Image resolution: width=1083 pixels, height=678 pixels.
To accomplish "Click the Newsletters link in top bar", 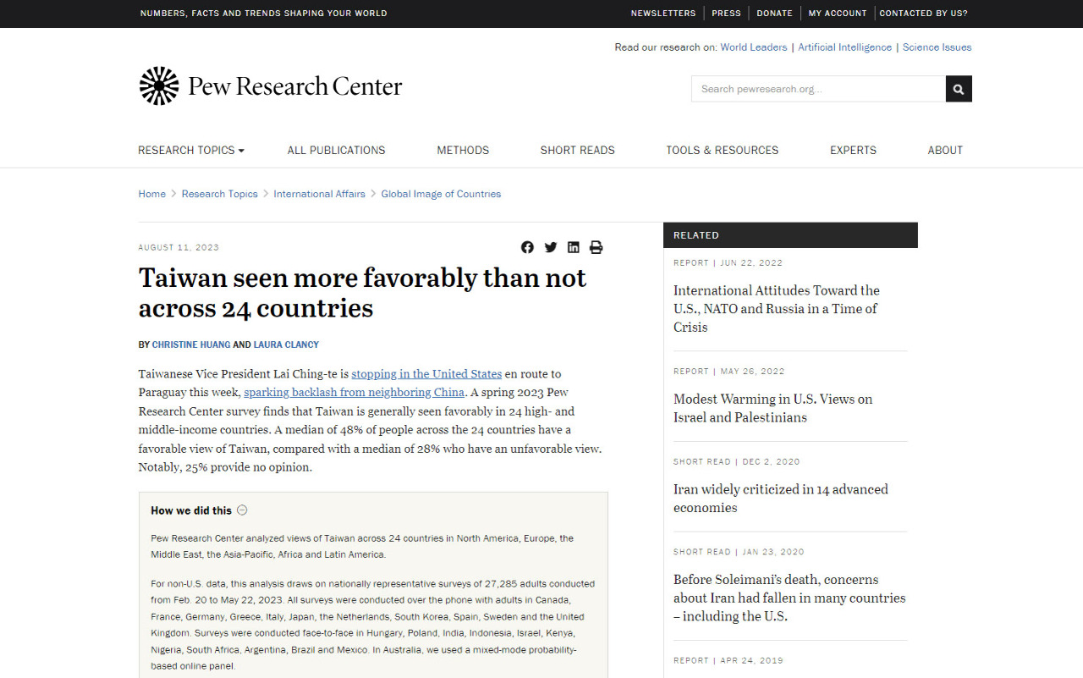I will point(663,14).
